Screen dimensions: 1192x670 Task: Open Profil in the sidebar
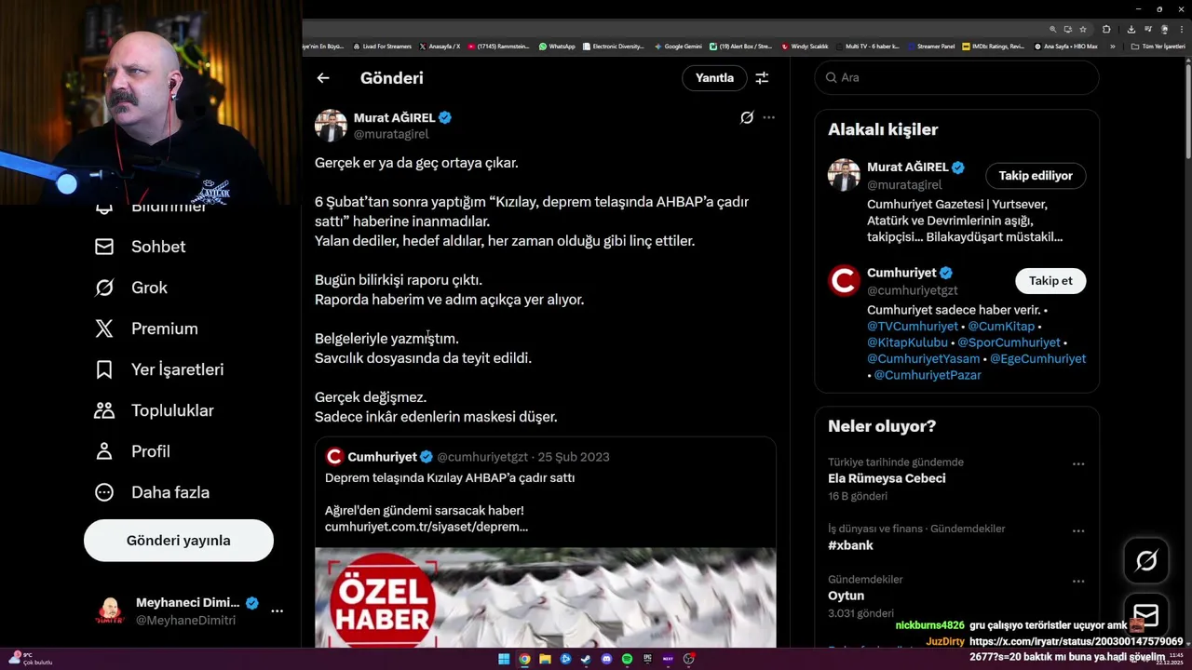pyautogui.click(x=132, y=451)
